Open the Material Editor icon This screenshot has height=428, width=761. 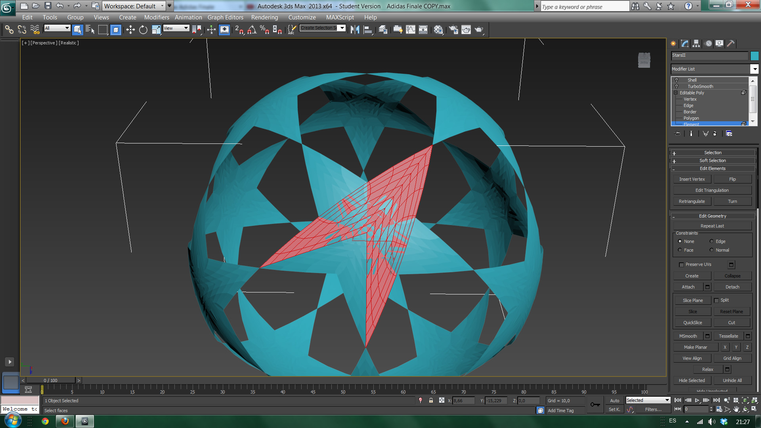(x=438, y=30)
